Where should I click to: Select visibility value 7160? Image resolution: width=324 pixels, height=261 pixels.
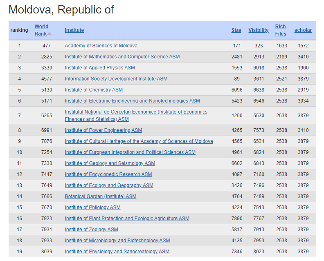coord(259,174)
